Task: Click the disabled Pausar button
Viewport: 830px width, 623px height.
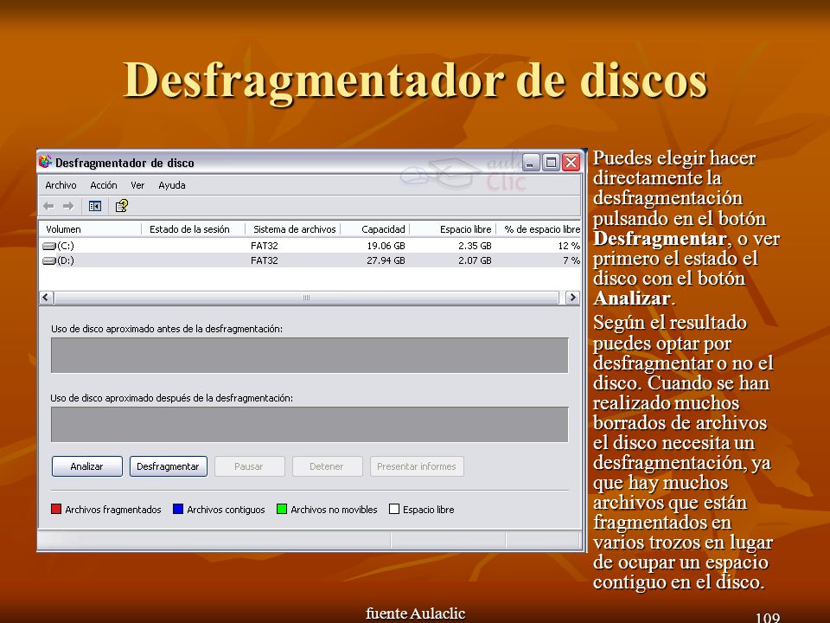Action: 249,466
